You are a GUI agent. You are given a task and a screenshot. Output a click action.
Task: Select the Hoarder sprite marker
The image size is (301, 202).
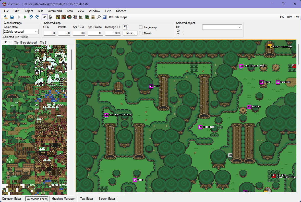pos(249,107)
